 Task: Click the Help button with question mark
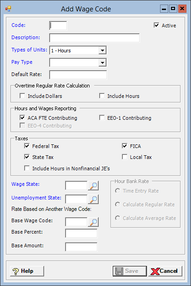point(27,271)
